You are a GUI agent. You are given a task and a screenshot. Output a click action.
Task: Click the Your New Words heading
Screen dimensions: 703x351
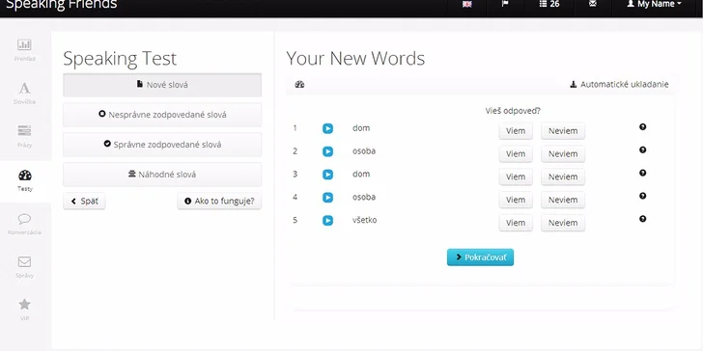coord(355,59)
